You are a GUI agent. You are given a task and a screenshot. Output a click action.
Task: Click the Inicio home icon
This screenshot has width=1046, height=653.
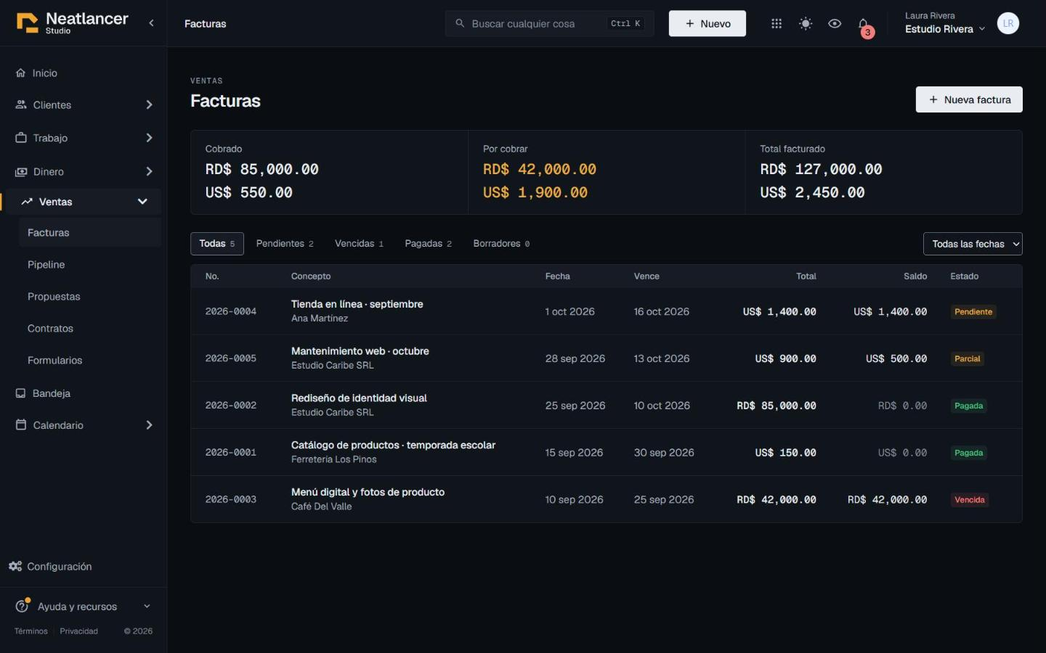pos(20,73)
